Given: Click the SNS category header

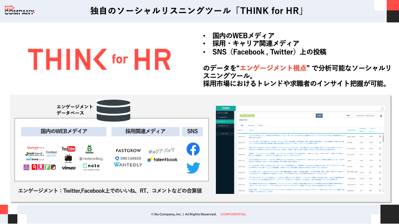Looking at the screenshot, I should pyautogui.click(x=192, y=131).
